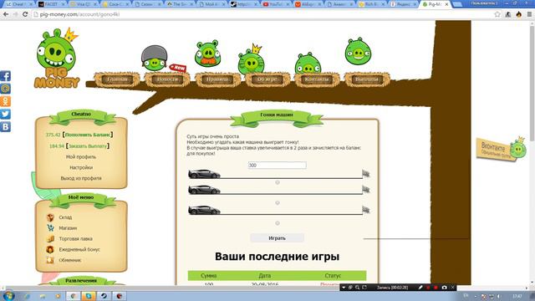Click the browser back arrow
The image size is (535, 301).
coord(6,14)
